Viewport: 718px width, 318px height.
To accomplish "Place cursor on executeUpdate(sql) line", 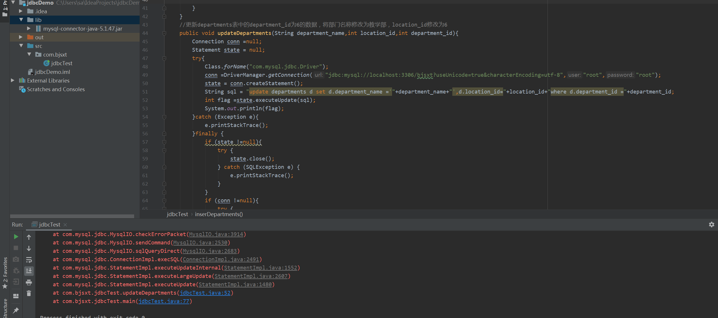I will click(x=260, y=100).
